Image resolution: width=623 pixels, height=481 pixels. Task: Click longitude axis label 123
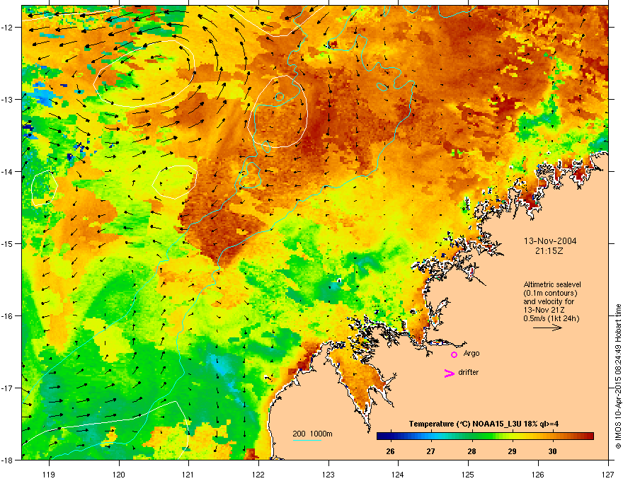point(328,475)
